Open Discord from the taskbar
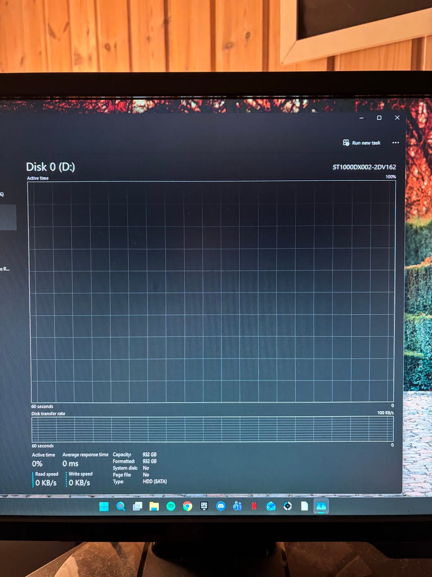This screenshot has height=577, width=432. [x=221, y=506]
